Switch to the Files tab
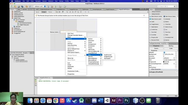Image resolution: width=188 pixels, height=105 pixels. [x=19, y=9]
